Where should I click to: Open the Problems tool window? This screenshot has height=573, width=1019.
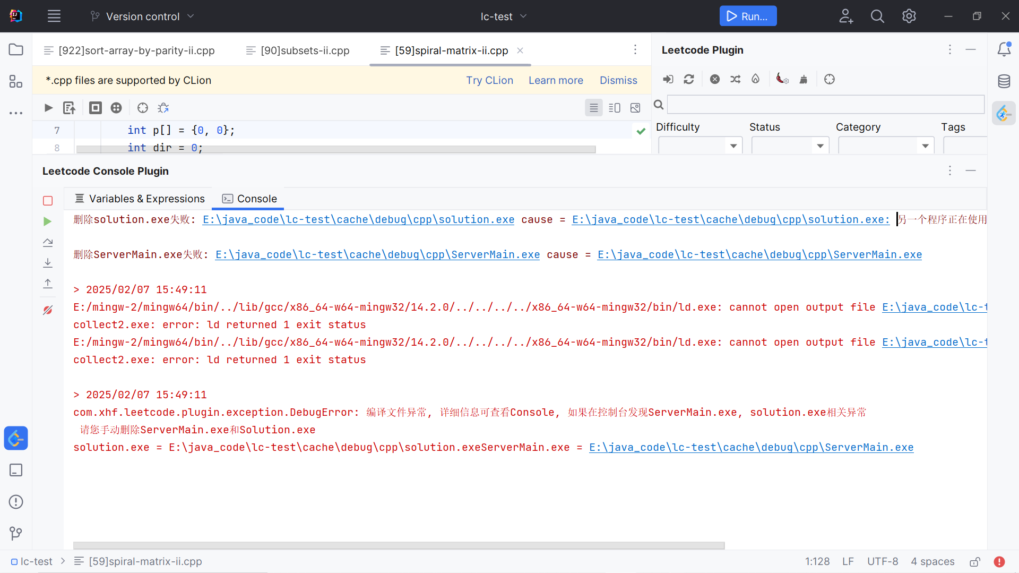(16, 502)
